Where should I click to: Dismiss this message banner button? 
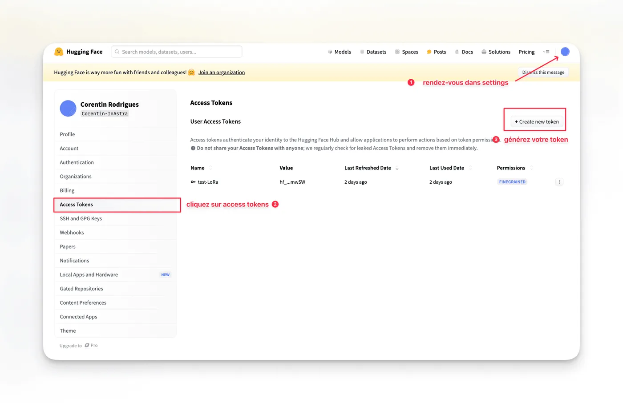pyautogui.click(x=543, y=72)
